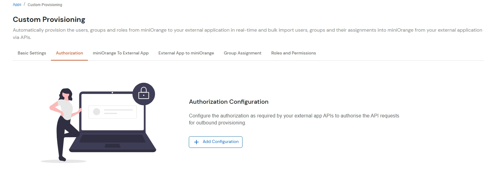Click the 'Automatically provision the users' description

[x=247, y=34]
